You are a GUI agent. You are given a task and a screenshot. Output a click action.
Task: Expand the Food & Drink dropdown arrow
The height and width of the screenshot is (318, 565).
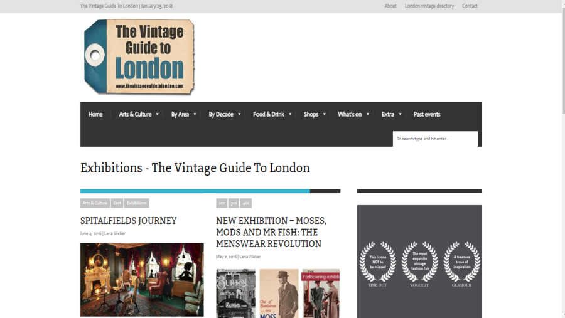(x=290, y=114)
